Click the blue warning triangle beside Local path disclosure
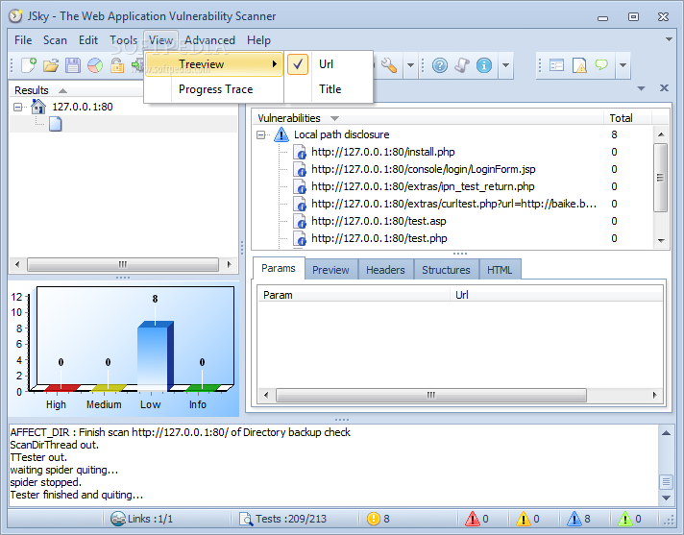The image size is (684, 535). click(281, 134)
